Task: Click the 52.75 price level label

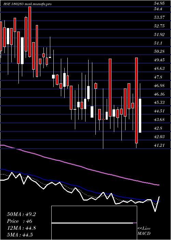Action: [159, 26]
